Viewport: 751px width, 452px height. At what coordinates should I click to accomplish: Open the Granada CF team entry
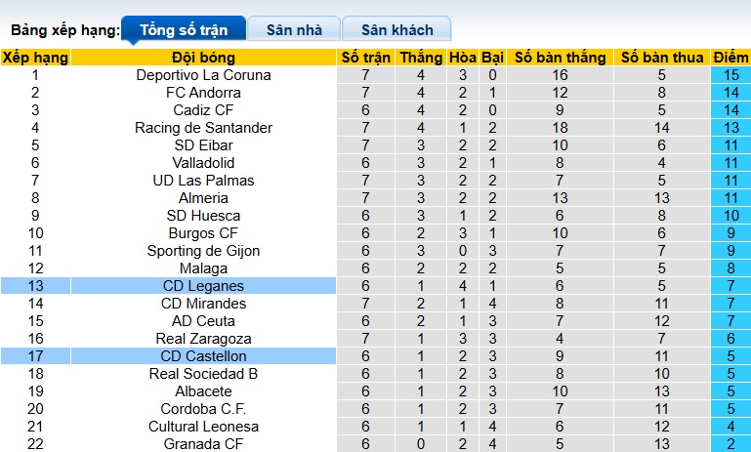click(x=203, y=444)
